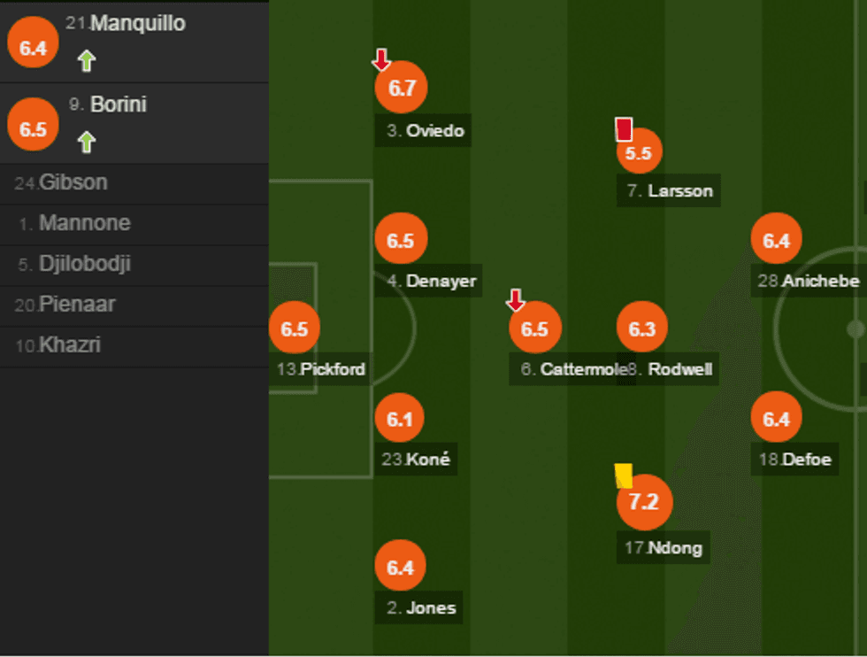Click Ndong's 7.2 rating circle

point(644,502)
